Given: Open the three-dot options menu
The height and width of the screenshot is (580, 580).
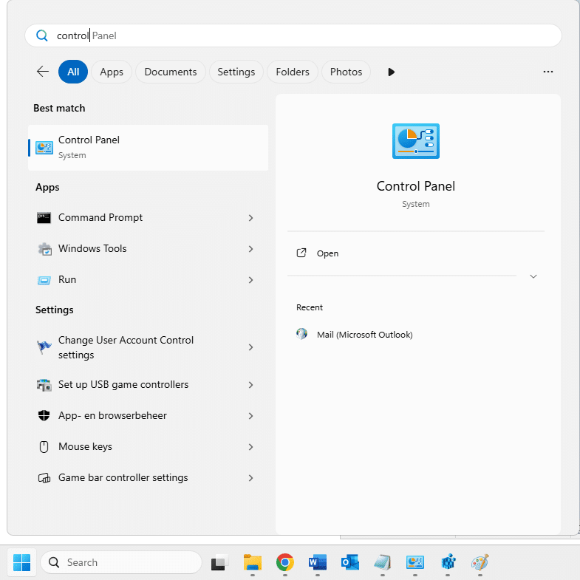Looking at the screenshot, I should [x=547, y=72].
